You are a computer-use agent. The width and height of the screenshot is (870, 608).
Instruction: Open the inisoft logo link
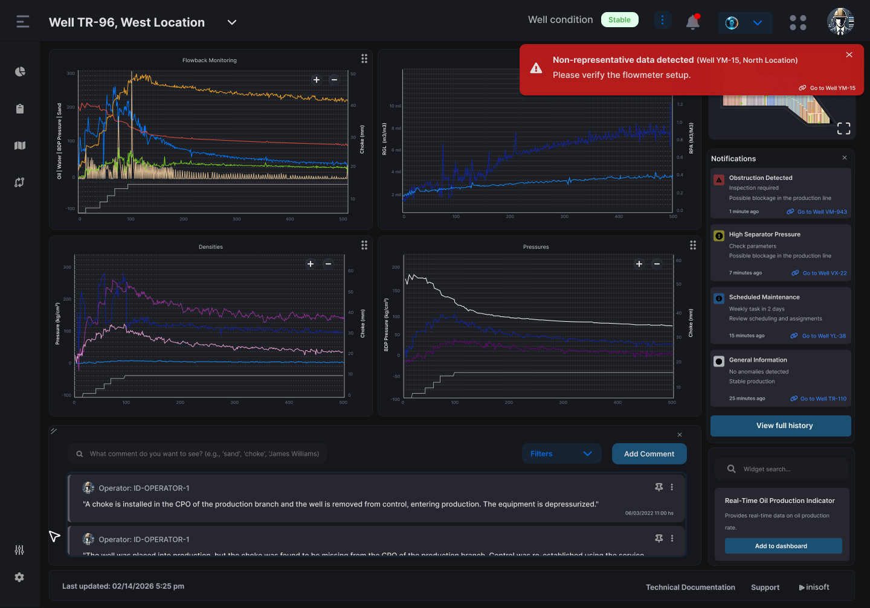[814, 587]
